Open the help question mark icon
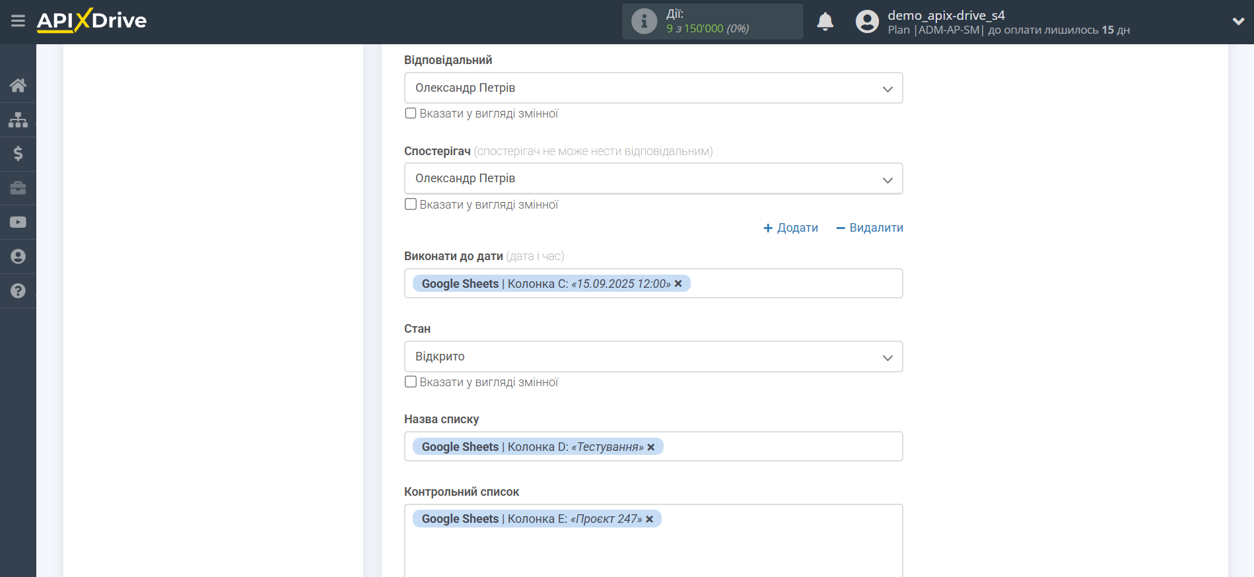1254x577 pixels. pos(18,291)
